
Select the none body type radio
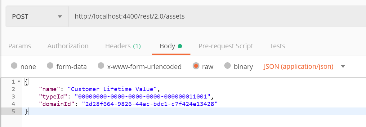[x=14, y=66]
